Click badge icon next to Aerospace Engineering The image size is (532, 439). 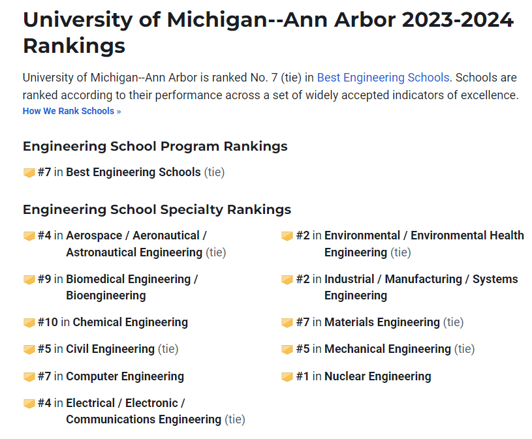pyautogui.click(x=29, y=236)
